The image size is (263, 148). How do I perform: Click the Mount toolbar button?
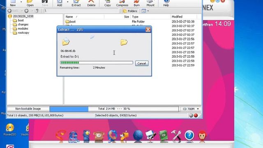150,3
